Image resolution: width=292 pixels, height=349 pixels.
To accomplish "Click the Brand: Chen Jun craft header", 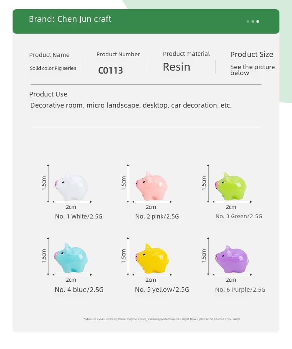I will point(70,19).
